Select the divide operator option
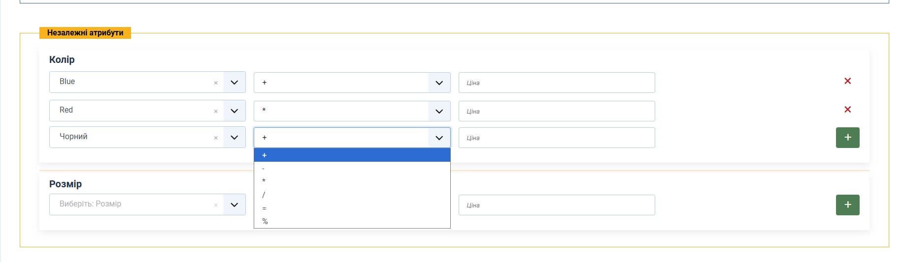903x262 pixels. [x=352, y=195]
